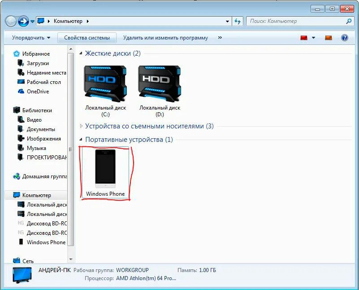The image size is (359, 290).
Task: Open address bar previous locations dropdown
Action: pos(227,21)
